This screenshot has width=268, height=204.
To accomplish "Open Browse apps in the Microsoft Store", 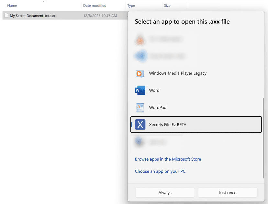I will [168, 159].
